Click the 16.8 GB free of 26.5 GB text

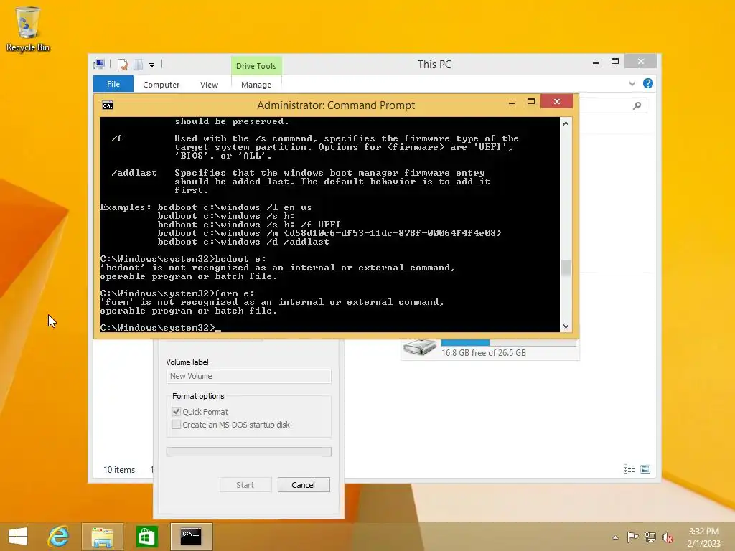(483, 353)
